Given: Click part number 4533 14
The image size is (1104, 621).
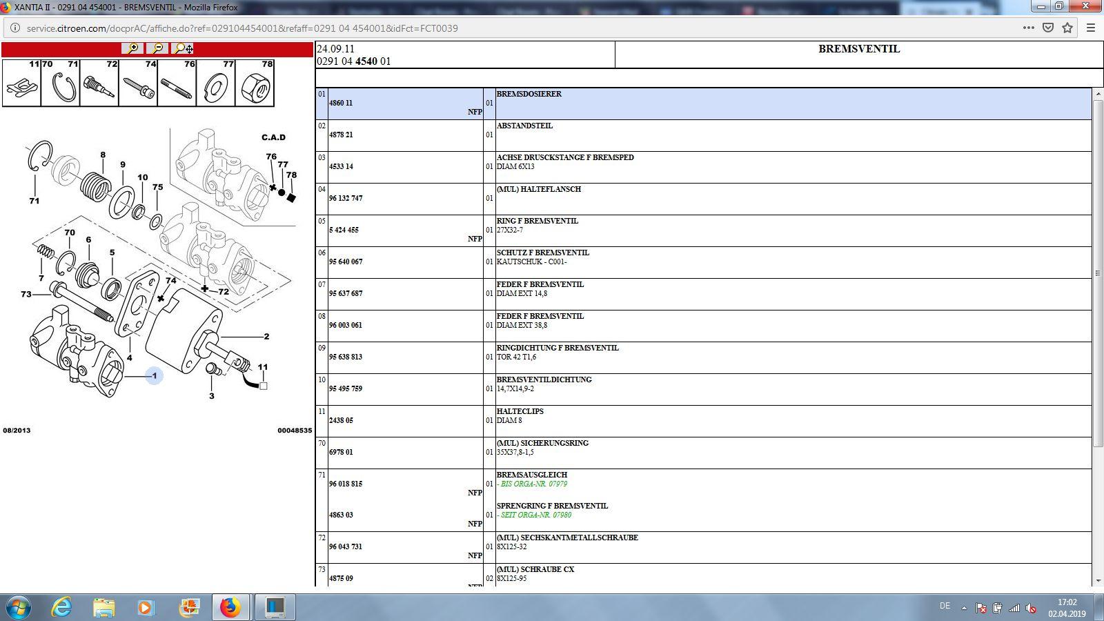Looking at the screenshot, I should [341, 167].
